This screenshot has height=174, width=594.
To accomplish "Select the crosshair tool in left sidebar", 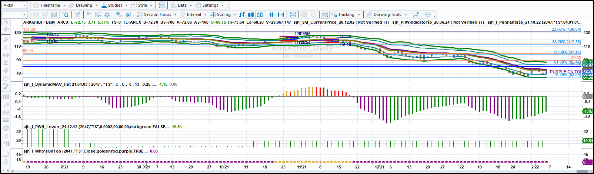I will (x=6, y=29).
